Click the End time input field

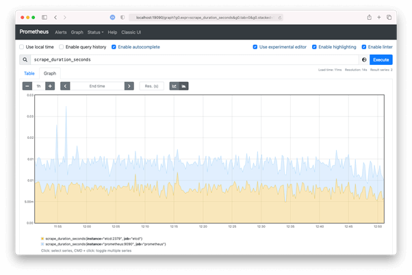point(97,86)
